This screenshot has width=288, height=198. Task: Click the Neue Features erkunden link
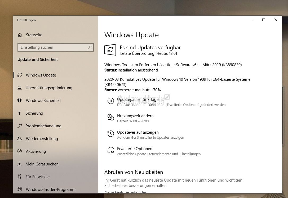pyautogui.click(x=126, y=192)
